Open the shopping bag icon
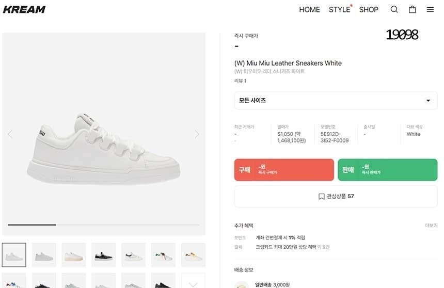Screen dimensions: 444x288 tap(412, 9)
